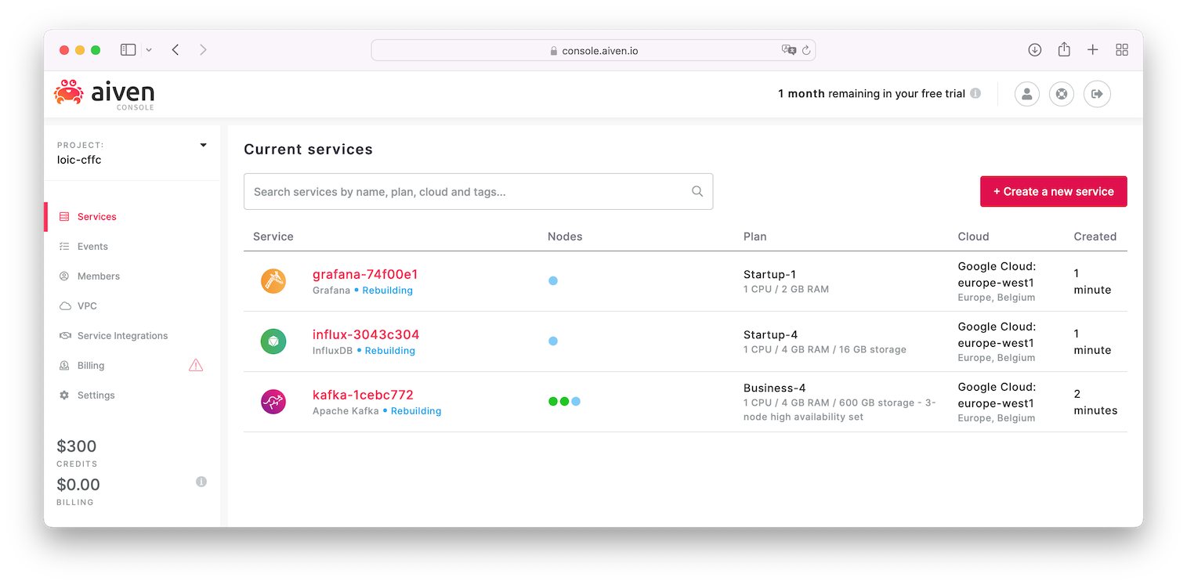Image resolution: width=1187 pixels, height=585 pixels.
Task: Click Safari's forward arrow
Action: [x=203, y=49]
